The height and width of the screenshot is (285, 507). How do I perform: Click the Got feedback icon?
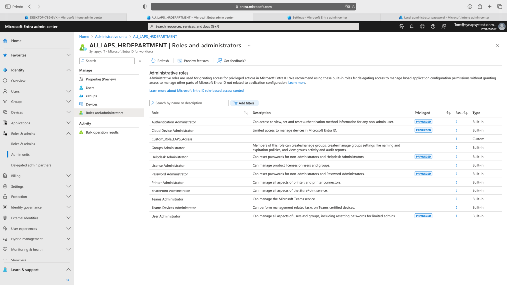(x=220, y=61)
